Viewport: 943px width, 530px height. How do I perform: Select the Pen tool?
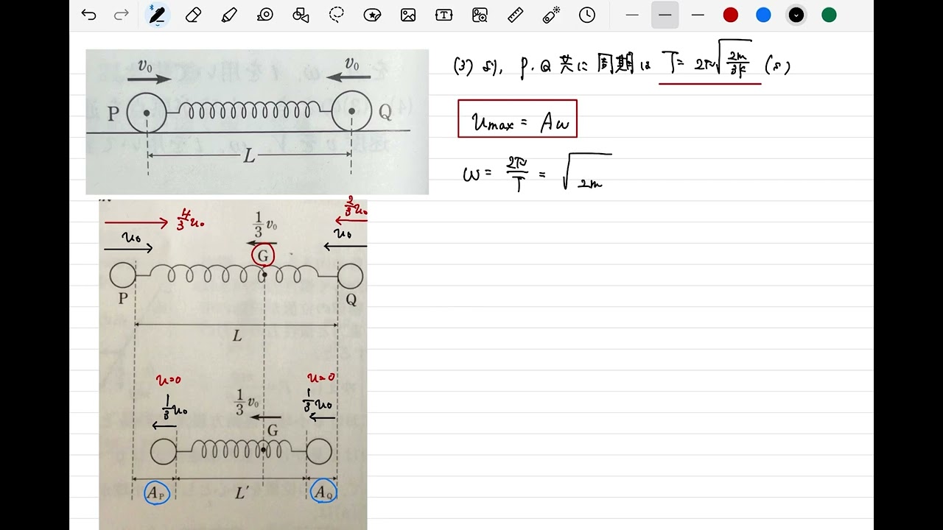pyautogui.click(x=157, y=15)
